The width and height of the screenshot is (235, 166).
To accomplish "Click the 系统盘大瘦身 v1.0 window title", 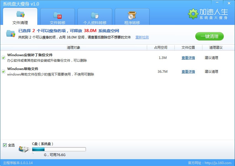I will 21,4.
